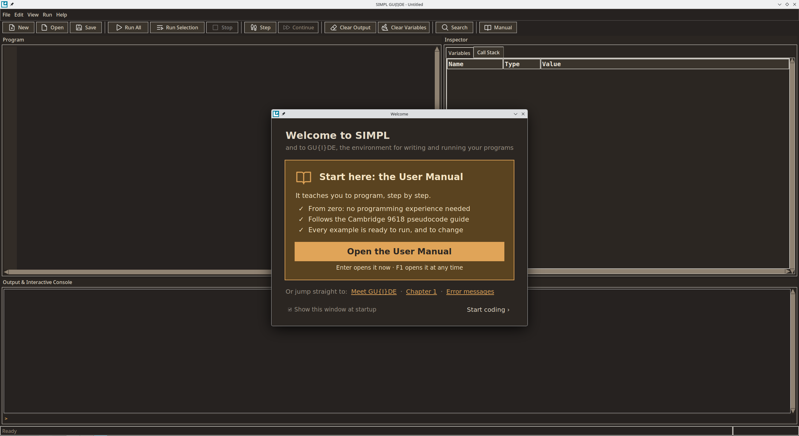
Task: Open a file with the Open button
Action: 52,27
